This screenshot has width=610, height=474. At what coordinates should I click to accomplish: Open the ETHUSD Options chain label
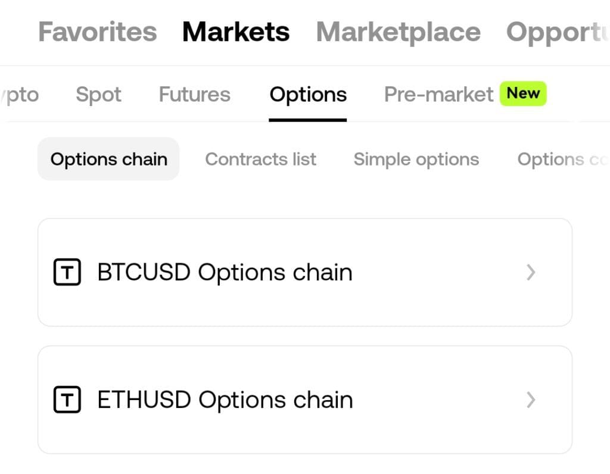point(225,400)
